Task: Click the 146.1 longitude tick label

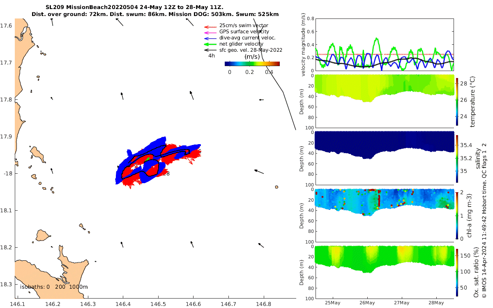Action: pos(17,304)
